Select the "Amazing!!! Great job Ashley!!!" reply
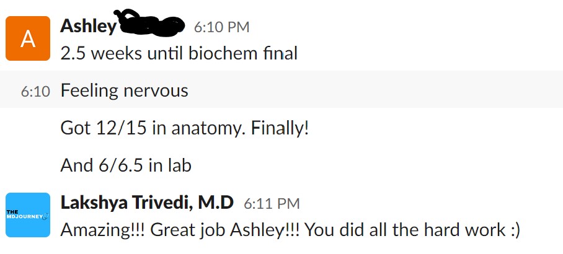This screenshot has height=254, width=563. pos(290,230)
